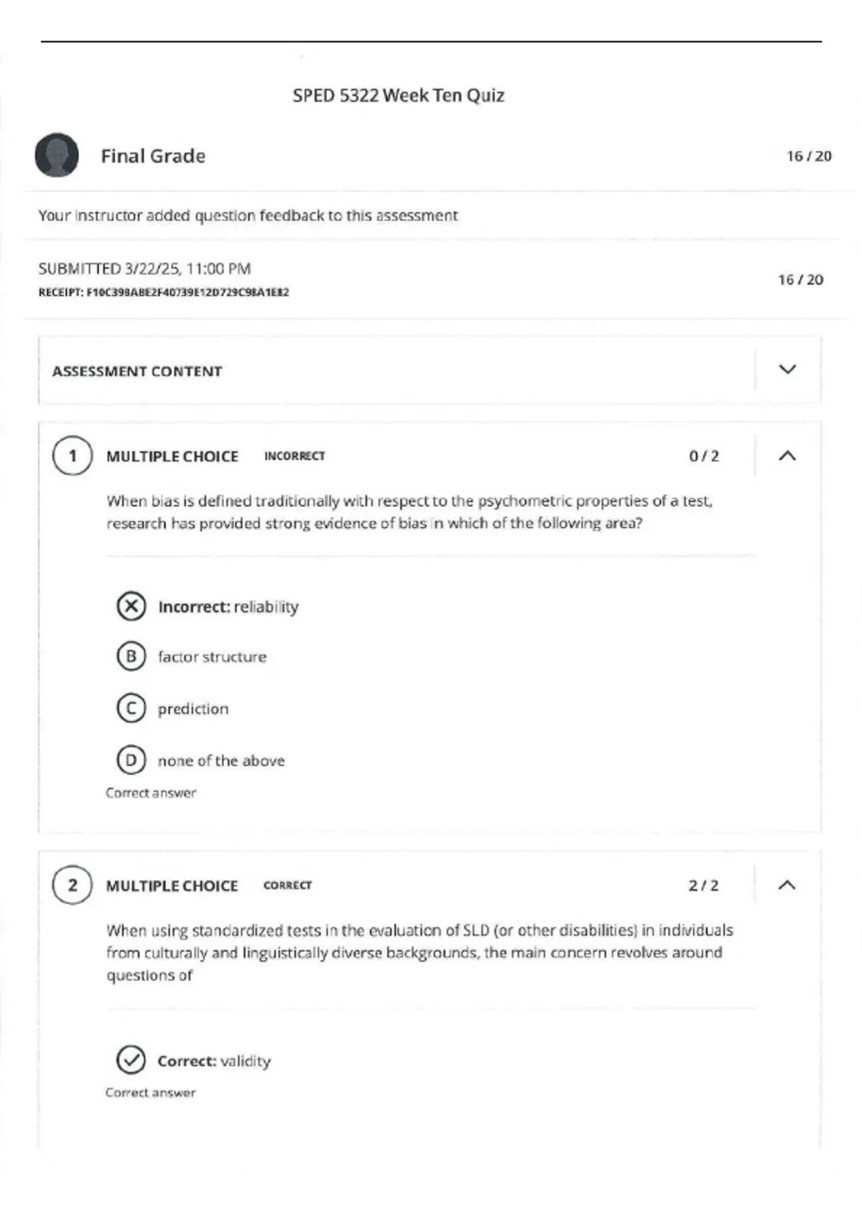862x1221 pixels.
Task: Click the instructor feedback notice text
Action: [x=248, y=215]
